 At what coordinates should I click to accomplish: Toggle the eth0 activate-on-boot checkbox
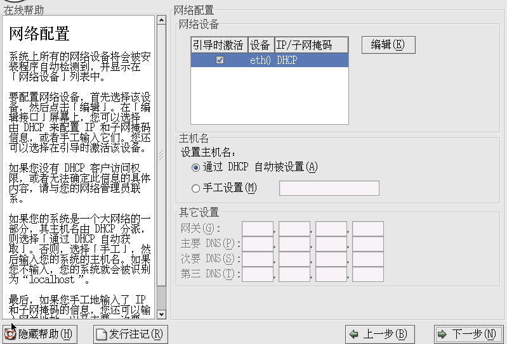pos(220,60)
